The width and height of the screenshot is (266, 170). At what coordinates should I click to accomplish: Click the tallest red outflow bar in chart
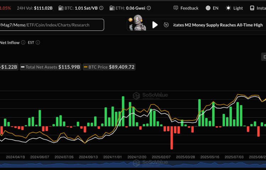click(x=172, y=137)
